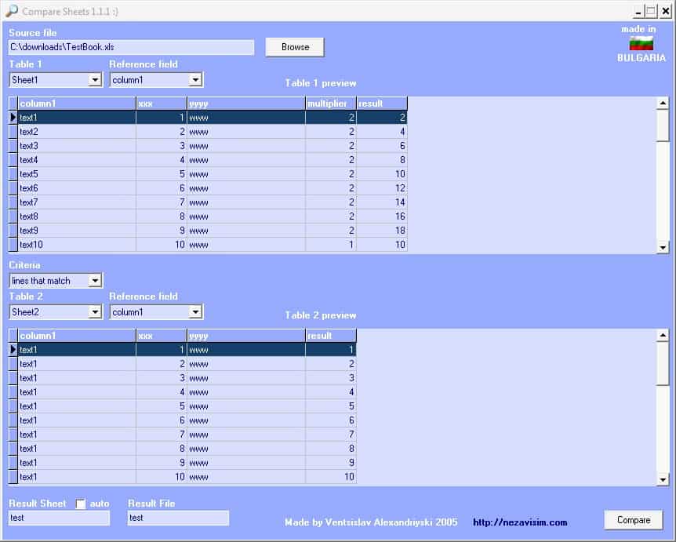Click row selector of text5 in Table 1
The width and height of the screenshot is (676, 542).
click(x=13, y=174)
